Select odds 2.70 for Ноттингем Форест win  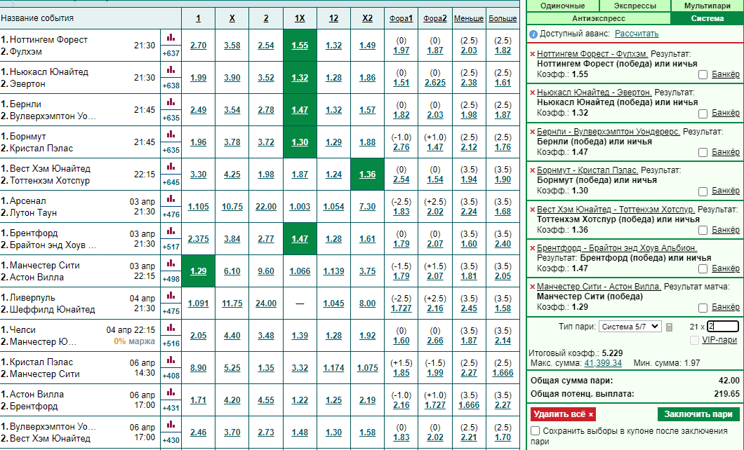click(199, 46)
